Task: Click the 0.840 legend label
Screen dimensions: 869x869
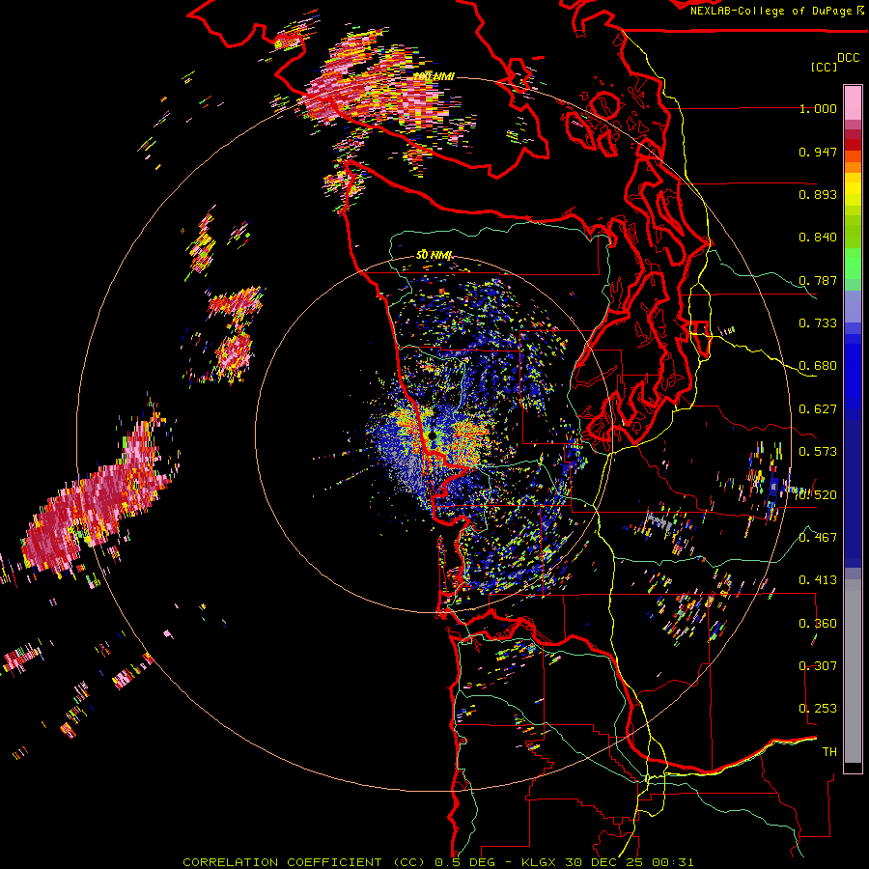Action: 818,238
